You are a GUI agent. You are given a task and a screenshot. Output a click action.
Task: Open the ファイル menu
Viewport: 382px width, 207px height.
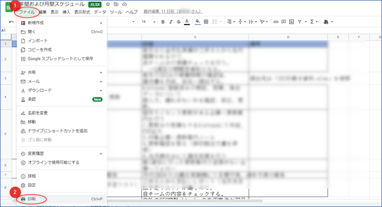(x=27, y=12)
